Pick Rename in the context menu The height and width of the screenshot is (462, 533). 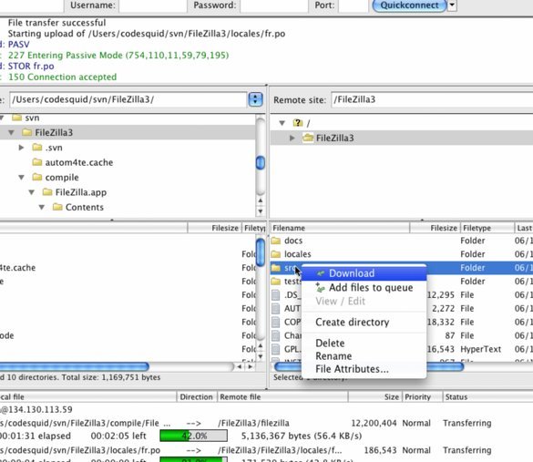pos(333,356)
